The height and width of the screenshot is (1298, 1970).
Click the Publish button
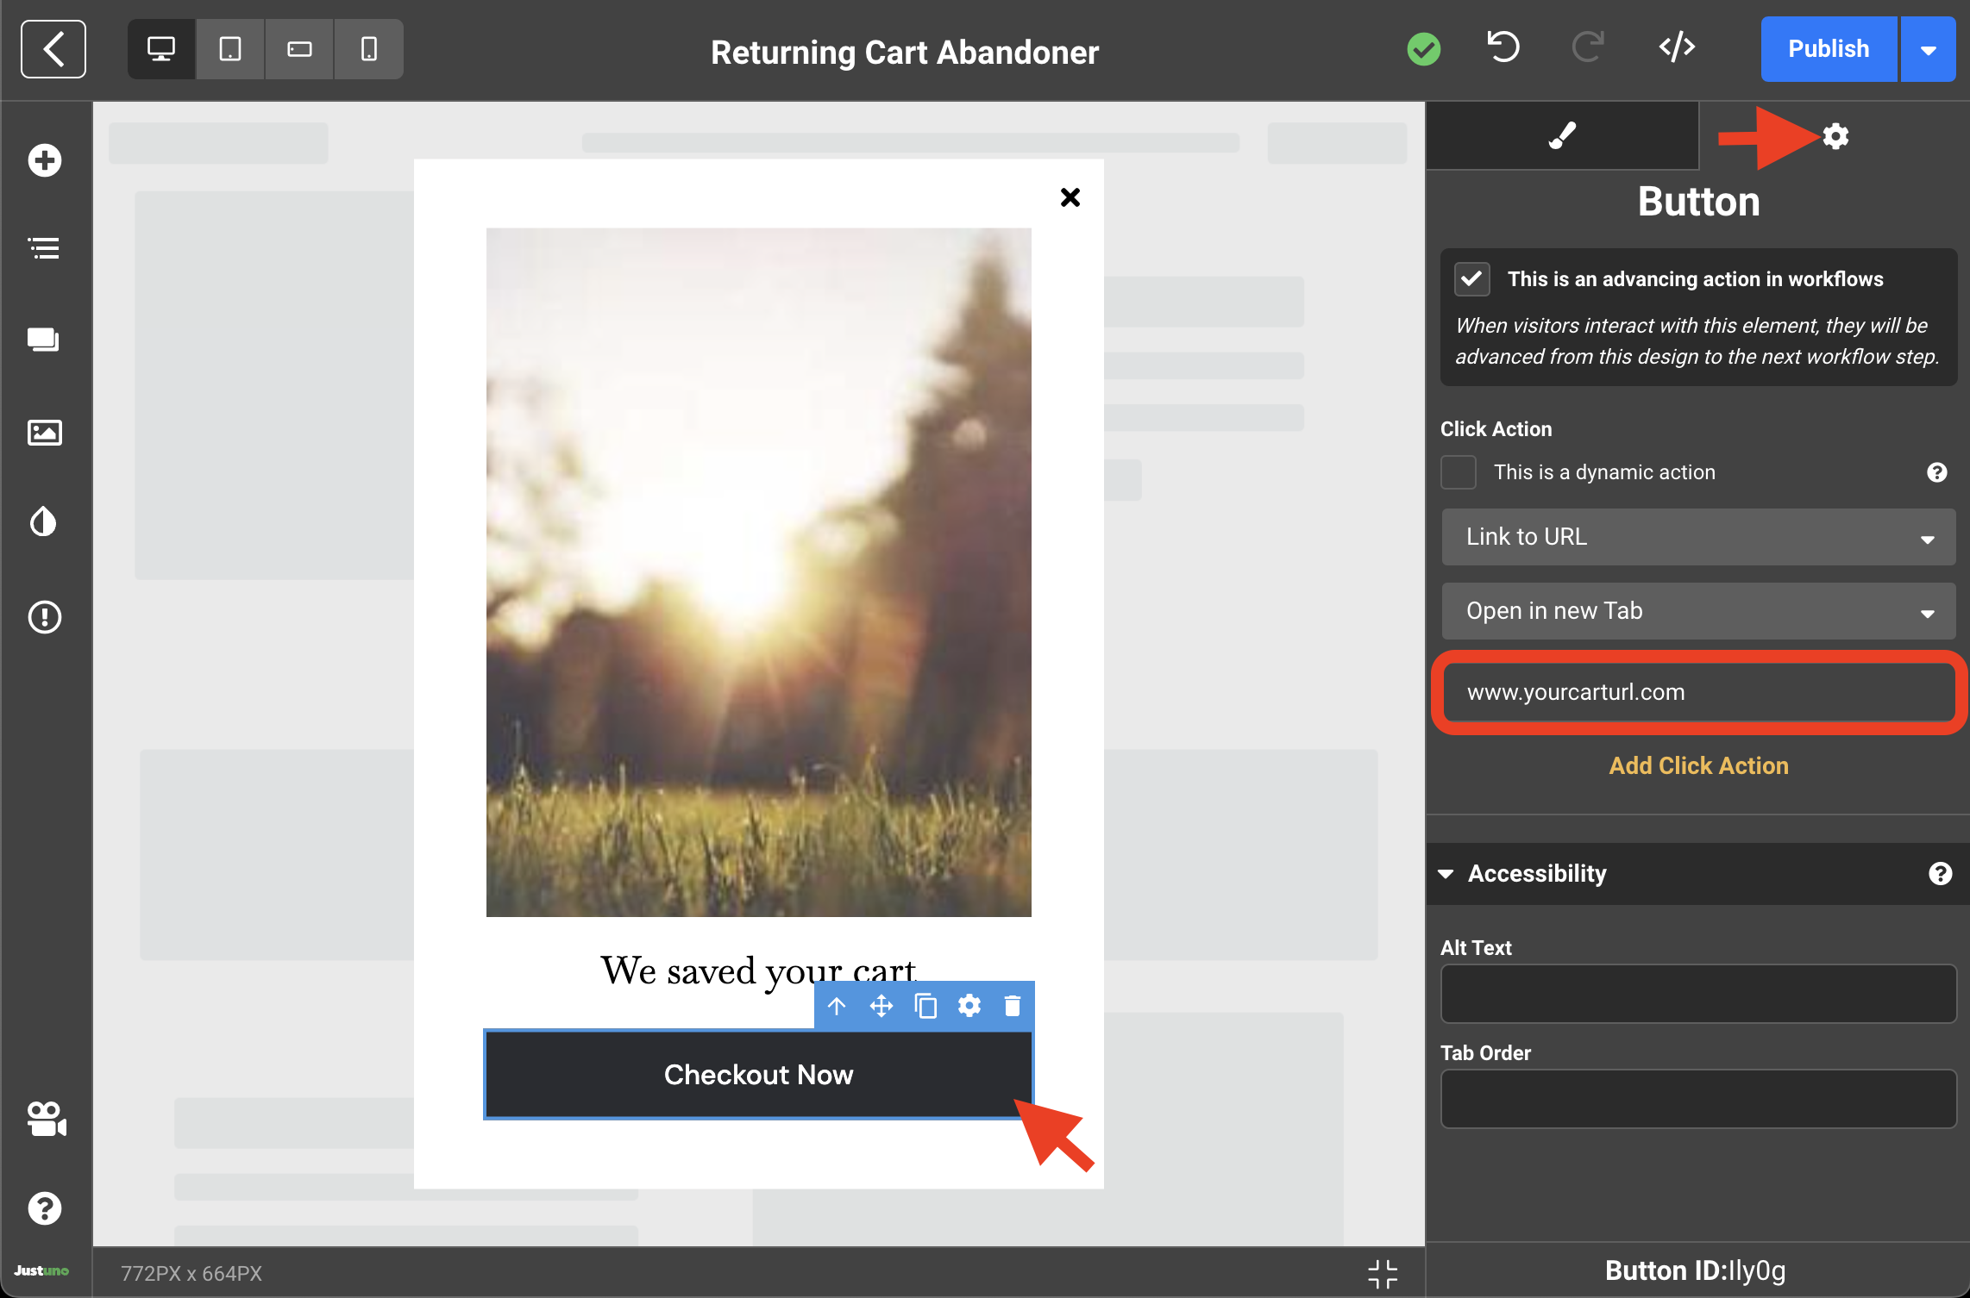[1828, 49]
